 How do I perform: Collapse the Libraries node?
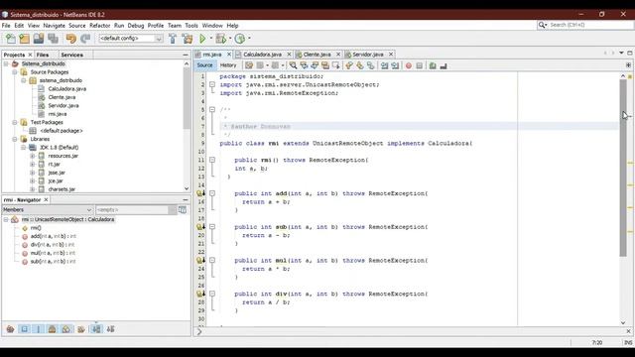[x=15, y=139]
